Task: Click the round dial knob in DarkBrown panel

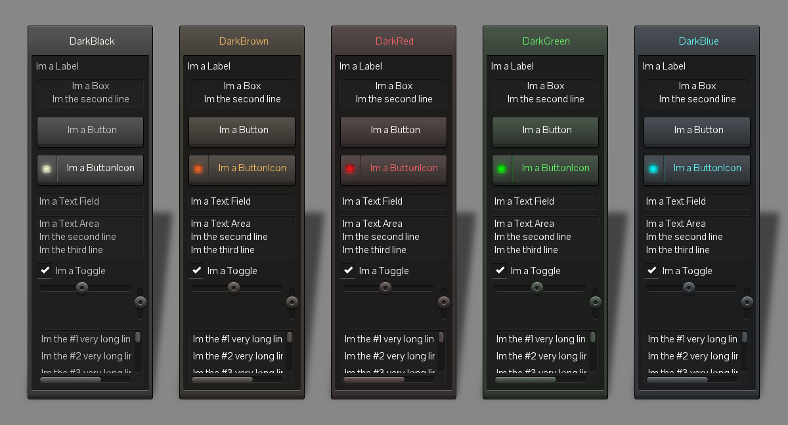Action: point(292,302)
